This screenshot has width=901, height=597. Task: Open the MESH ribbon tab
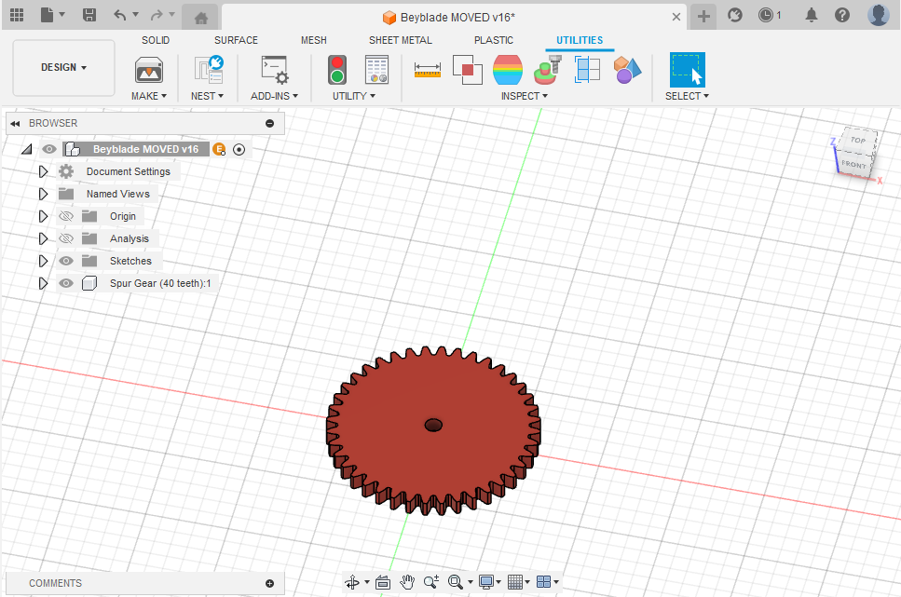(314, 40)
